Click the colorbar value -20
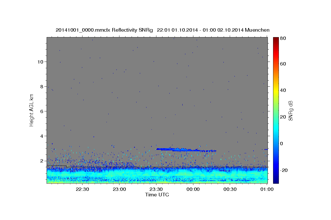Image resolution: width=331 pixels, height=220 pixels. pyautogui.click(x=284, y=170)
